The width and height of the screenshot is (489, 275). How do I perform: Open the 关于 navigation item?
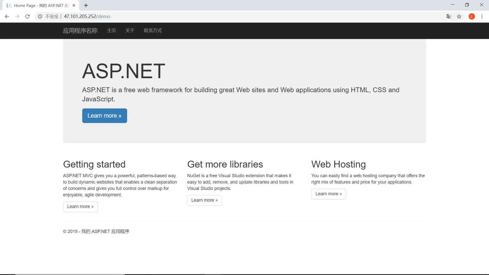(x=130, y=31)
